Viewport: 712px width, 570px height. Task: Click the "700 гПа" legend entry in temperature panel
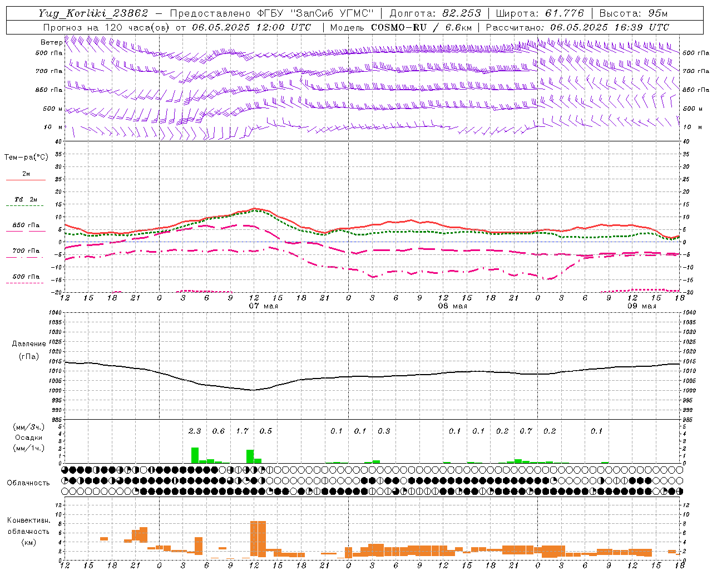(x=26, y=251)
